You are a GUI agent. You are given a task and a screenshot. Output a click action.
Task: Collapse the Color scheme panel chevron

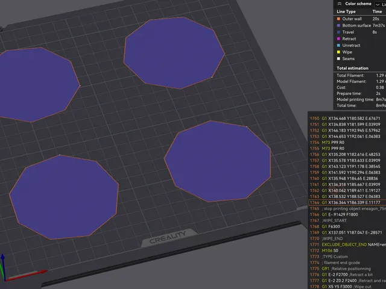339,4
